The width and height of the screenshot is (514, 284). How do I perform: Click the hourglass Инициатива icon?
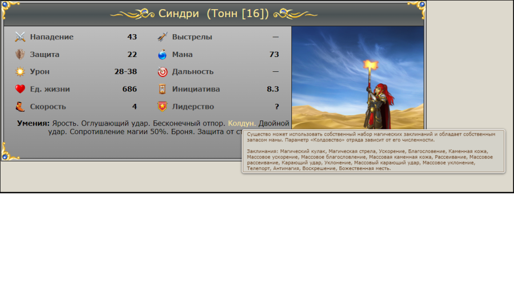[162, 89]
